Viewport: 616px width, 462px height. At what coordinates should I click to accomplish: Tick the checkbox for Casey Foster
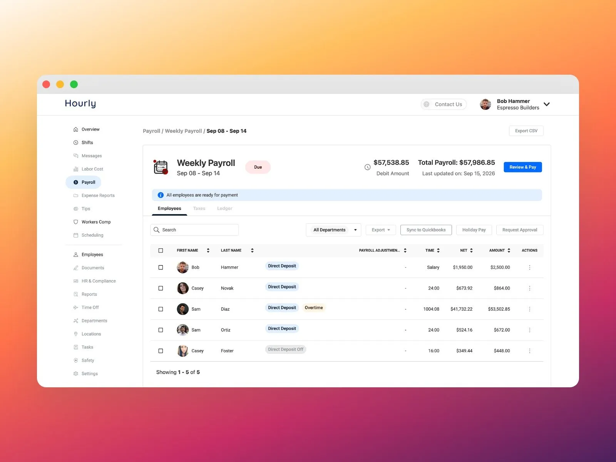(161, 351)
